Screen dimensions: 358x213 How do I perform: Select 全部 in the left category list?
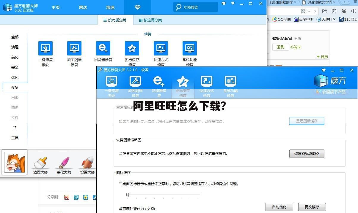15,37
